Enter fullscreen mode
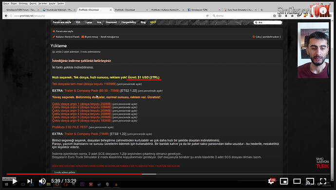Viewport: 336px width, 190px height. 323,181
